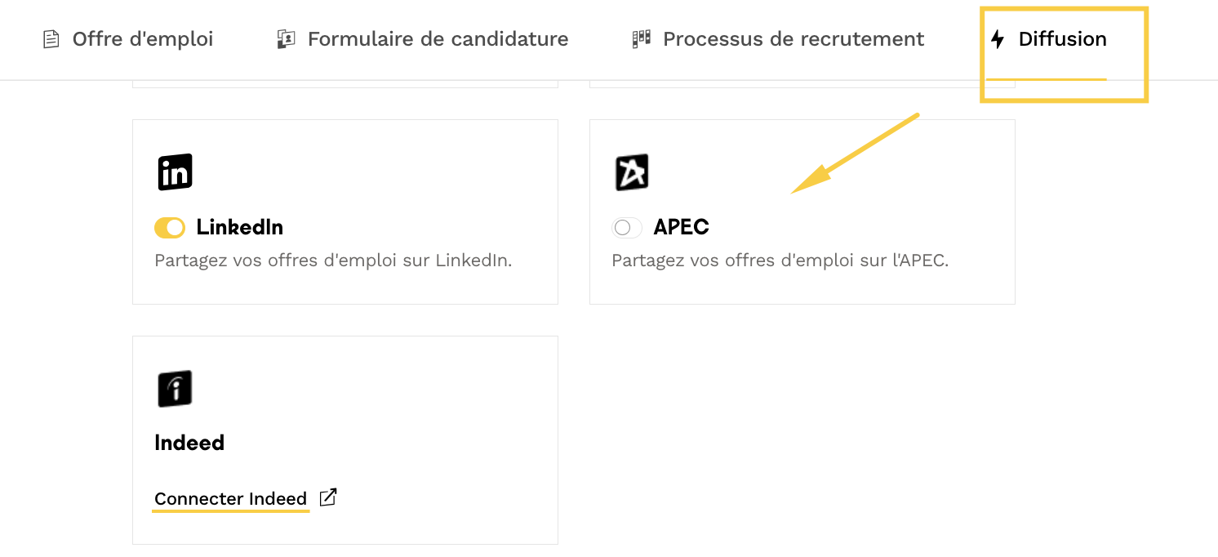This screenshot has width=1218, height=557.
Task: Click the Indeed card heading
Action: [x=189, y=443]
